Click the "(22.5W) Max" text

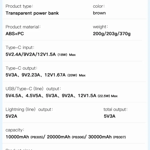[x=107, y=96]
